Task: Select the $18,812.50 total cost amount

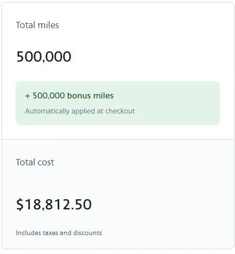Action: pyautogui.click(x=54, y=205)
